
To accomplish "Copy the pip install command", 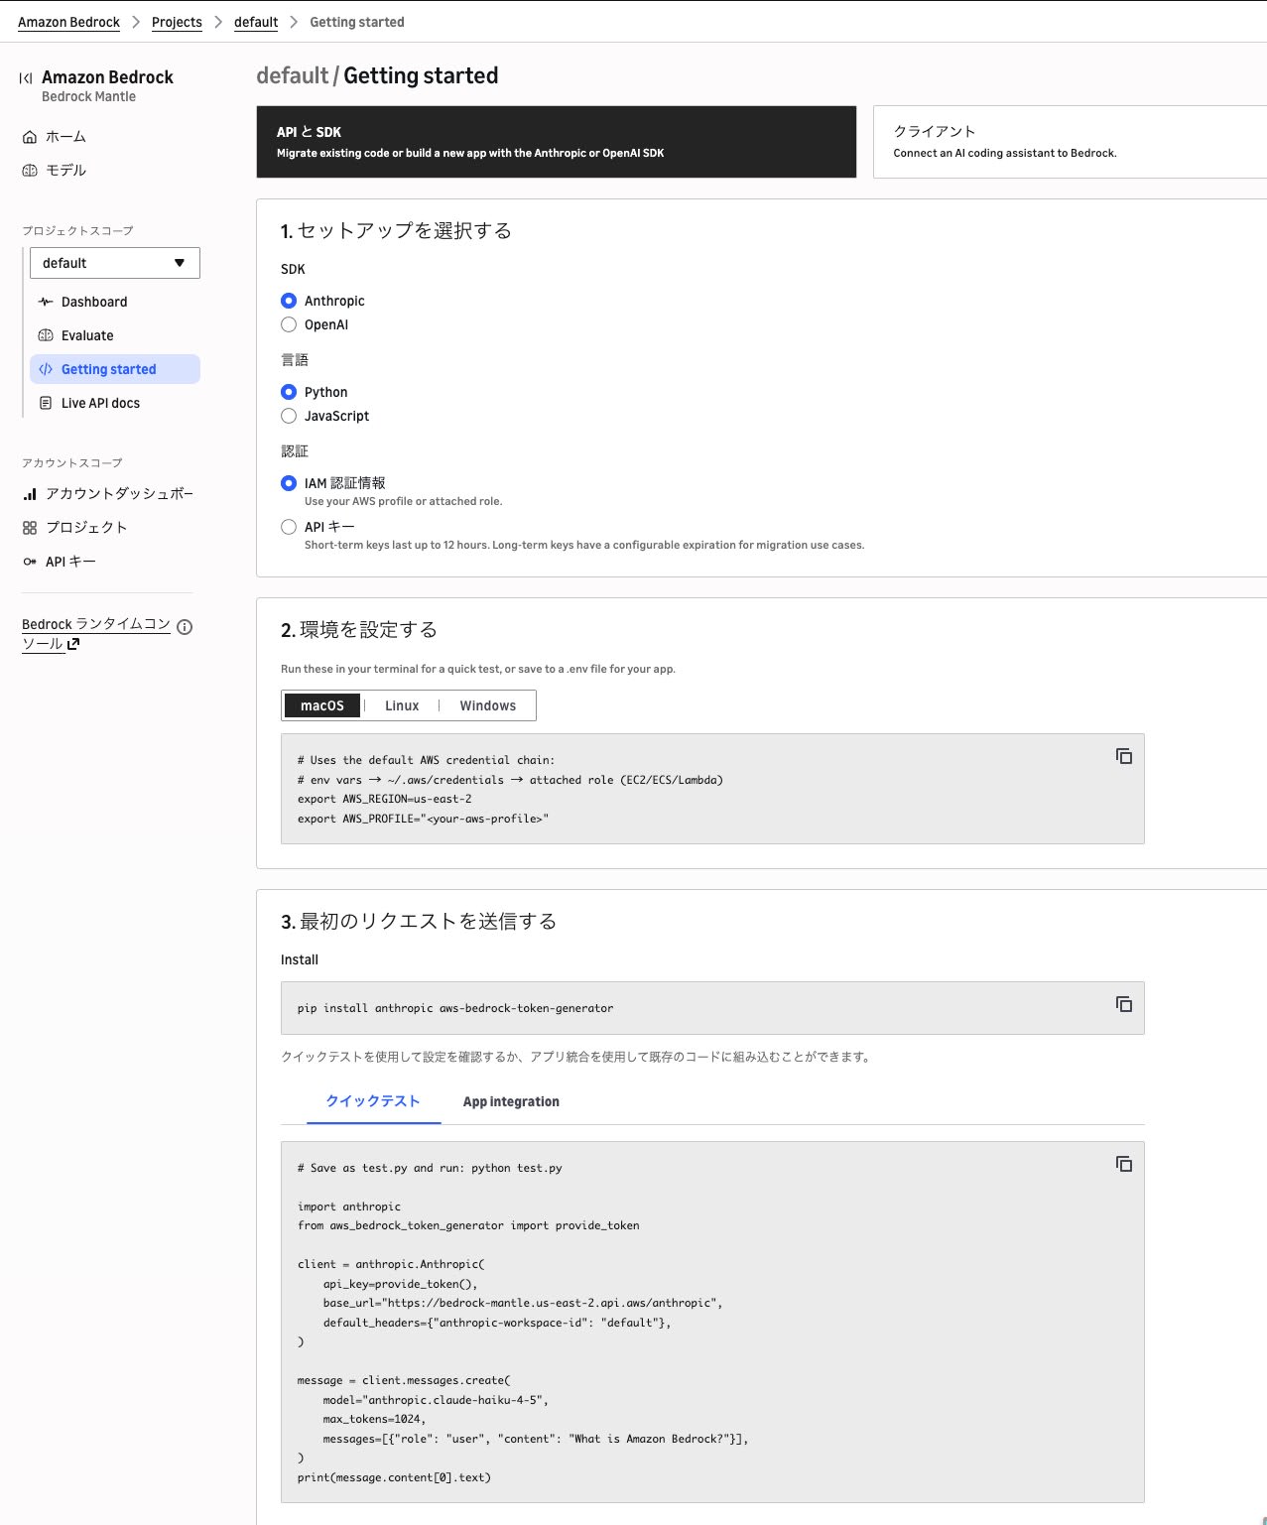I will [x=1124, y=1004].
